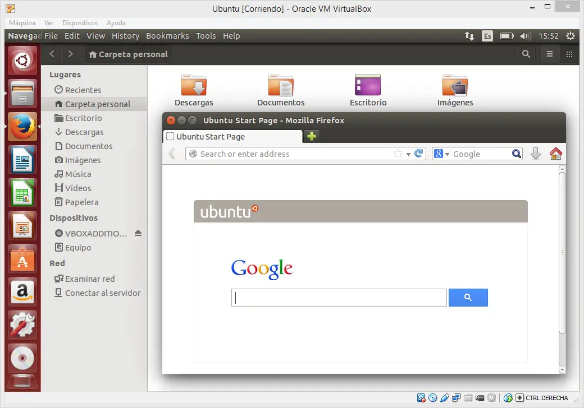Click the Carpeta personal path button
Screen dimensions: 584x408
click(128, 54)
